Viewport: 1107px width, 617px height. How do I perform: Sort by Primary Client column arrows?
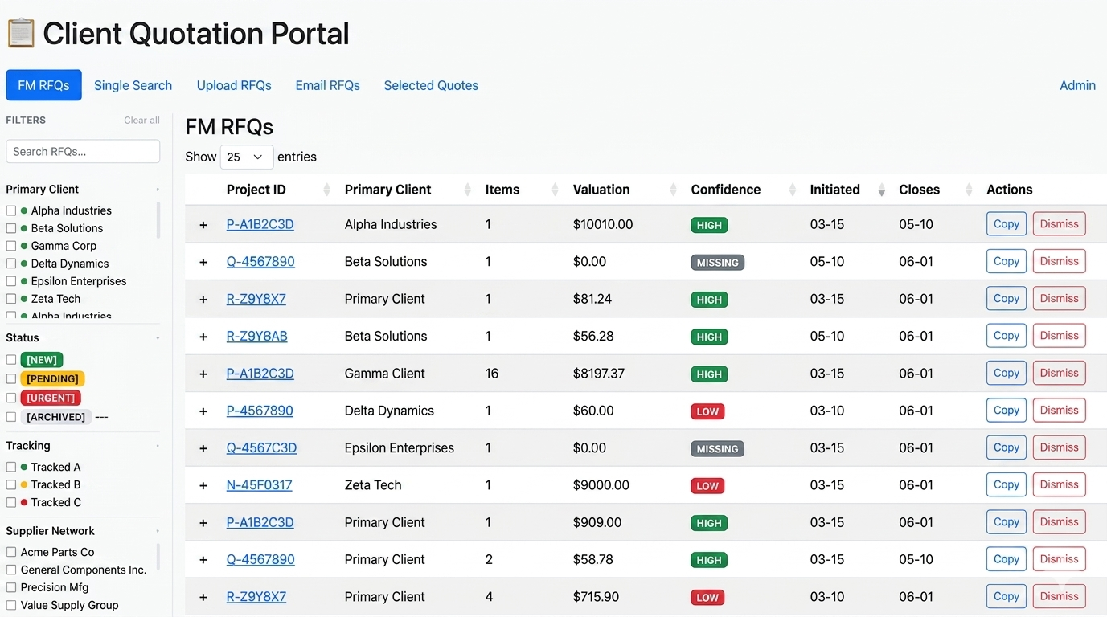(468, 190)
